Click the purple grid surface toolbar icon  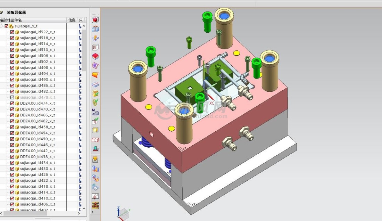[x=95, y=66]
